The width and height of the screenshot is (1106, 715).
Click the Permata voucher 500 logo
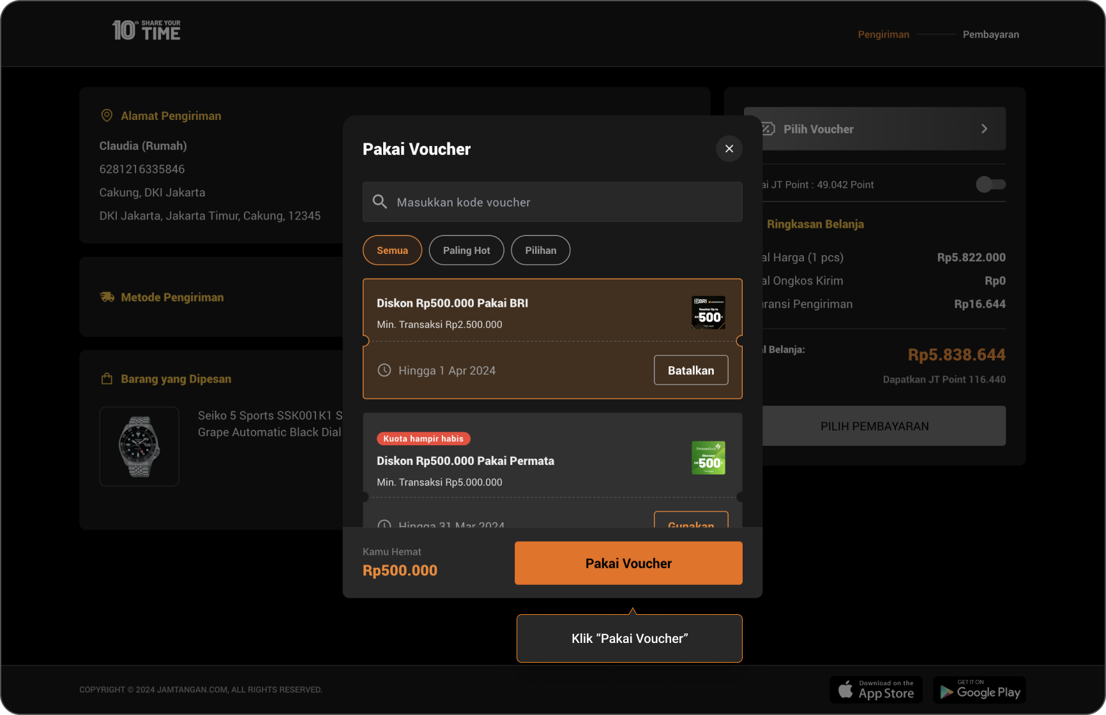click(x=708, y=458)
